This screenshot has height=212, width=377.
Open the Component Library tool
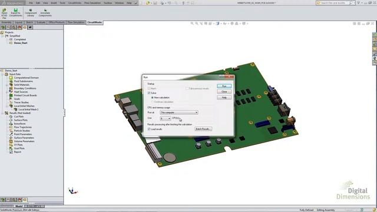coord(31,13)
